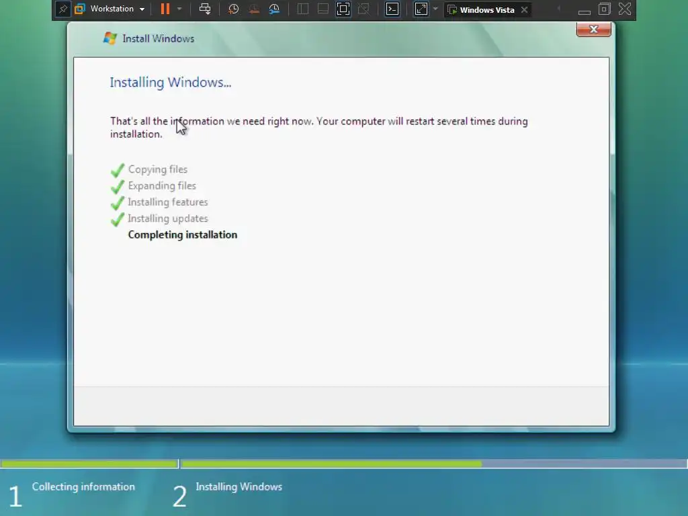Image resolution: width=688 pixels, height=516 pixels.
Task: Click the Installing features step text
Action: point(167,202)
